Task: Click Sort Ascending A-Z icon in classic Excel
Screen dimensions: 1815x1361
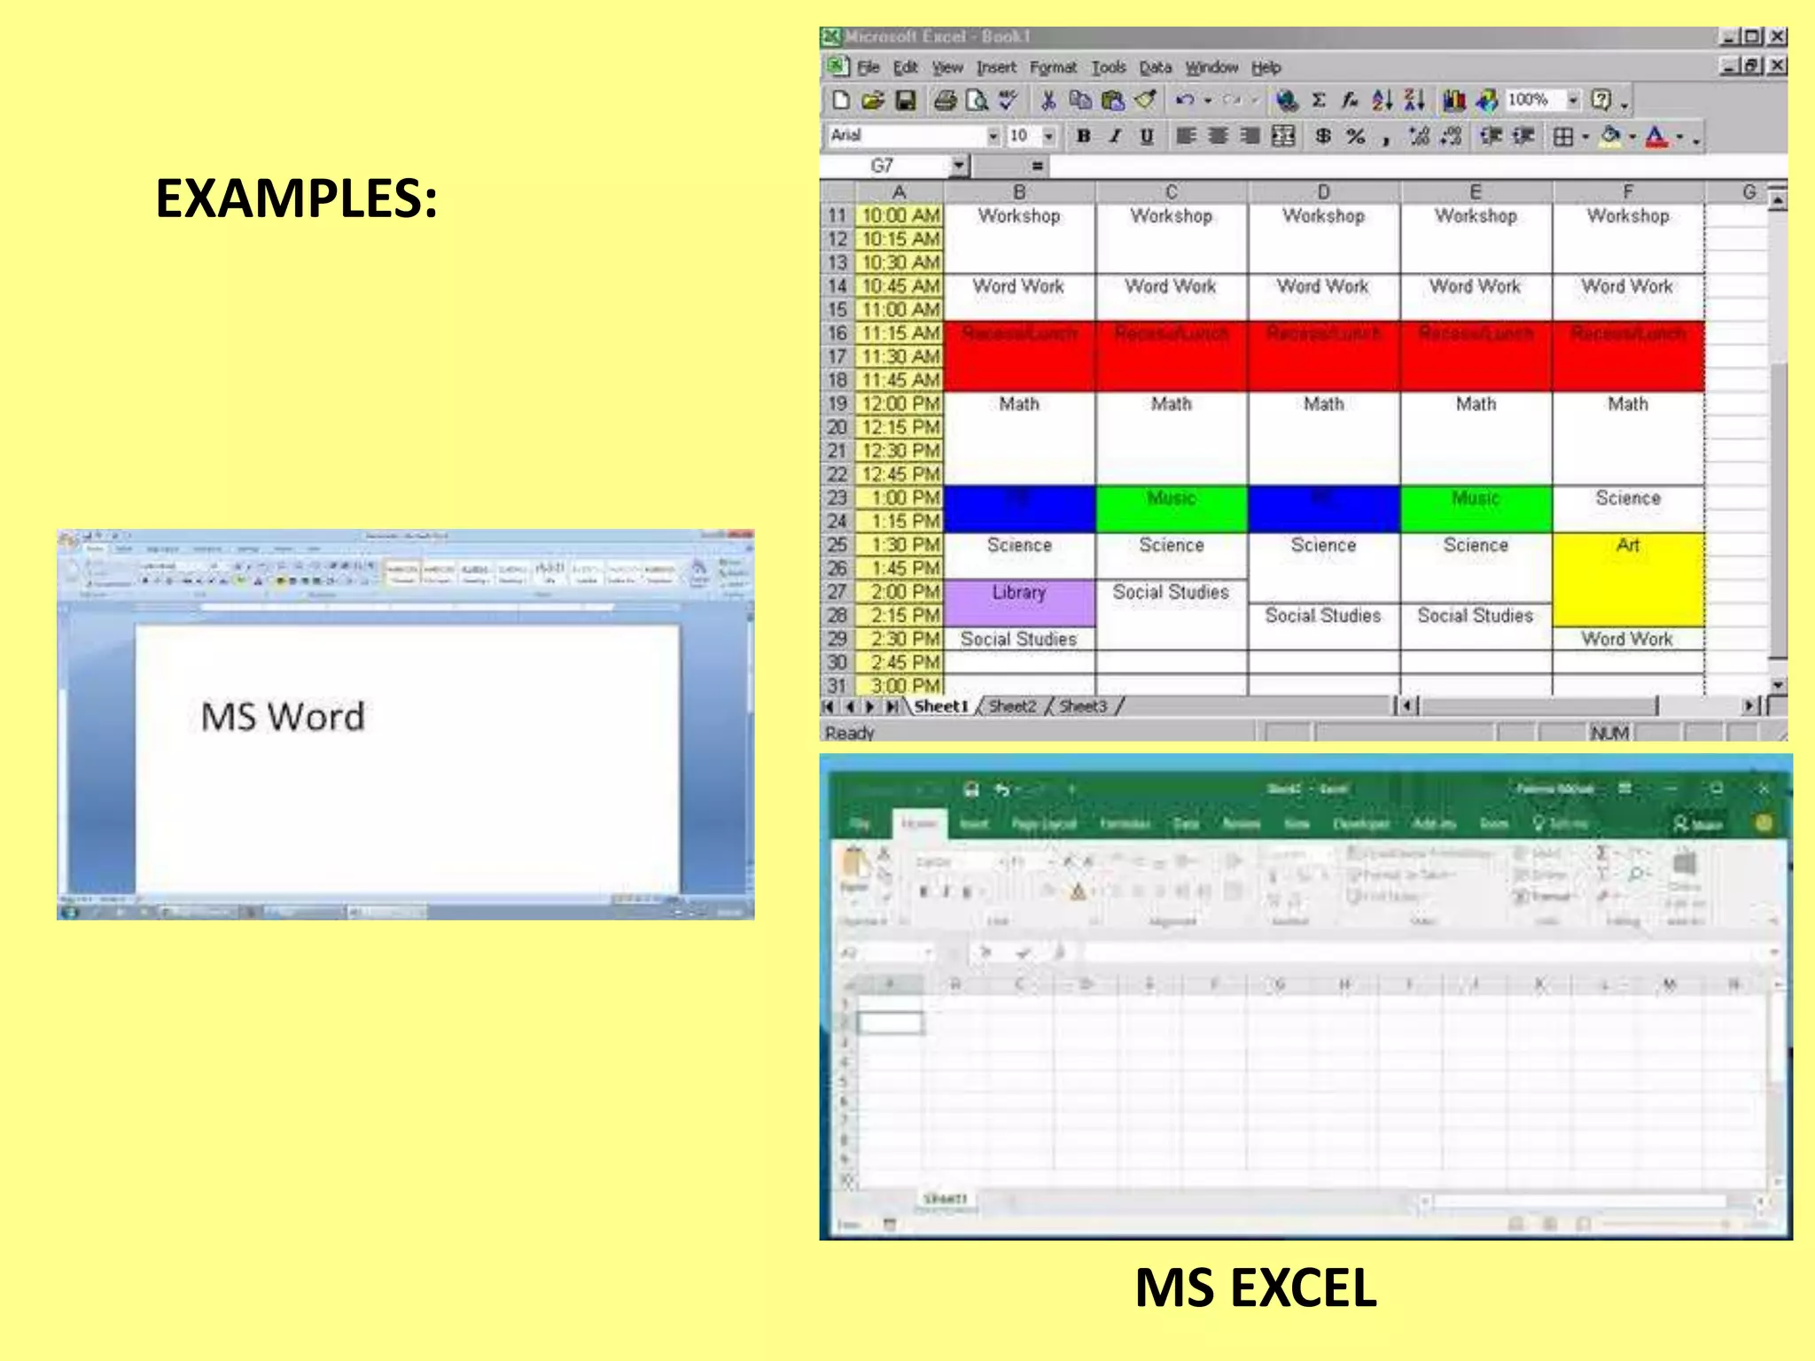Action: (1383, 100)
